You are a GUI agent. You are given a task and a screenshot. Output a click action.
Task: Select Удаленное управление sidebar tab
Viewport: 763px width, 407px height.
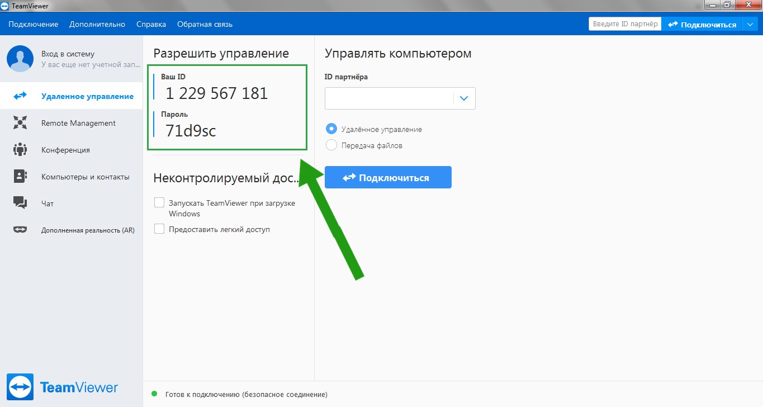click(x=71, y=96)
